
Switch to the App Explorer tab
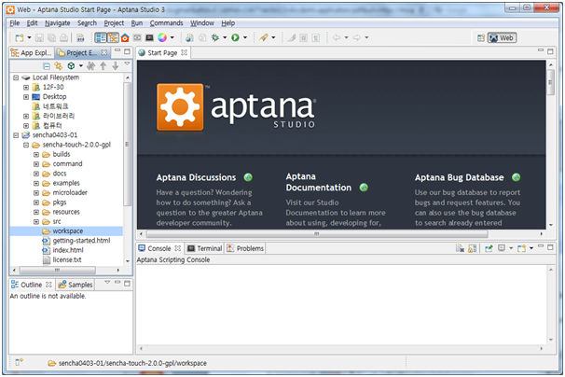(32, 53)
